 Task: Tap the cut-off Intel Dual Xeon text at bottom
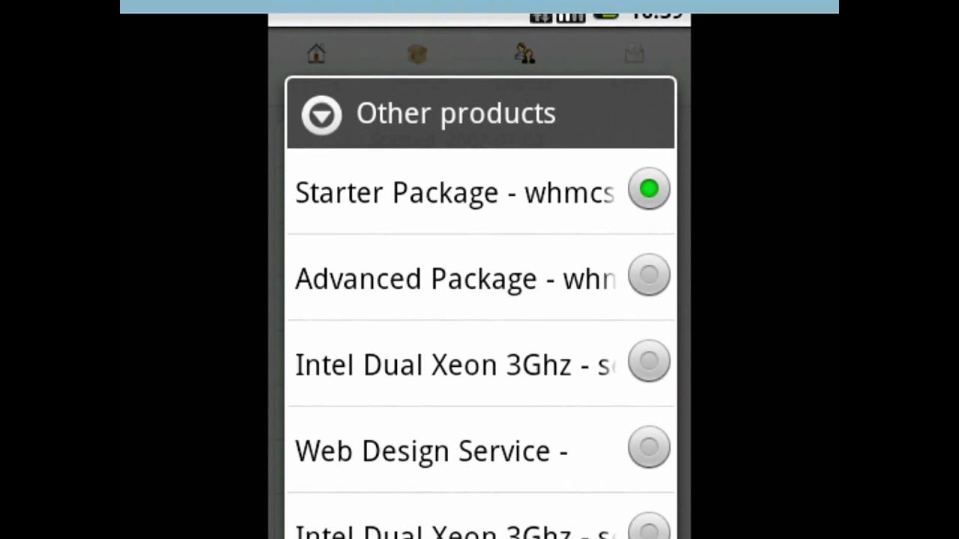[453, 532]
